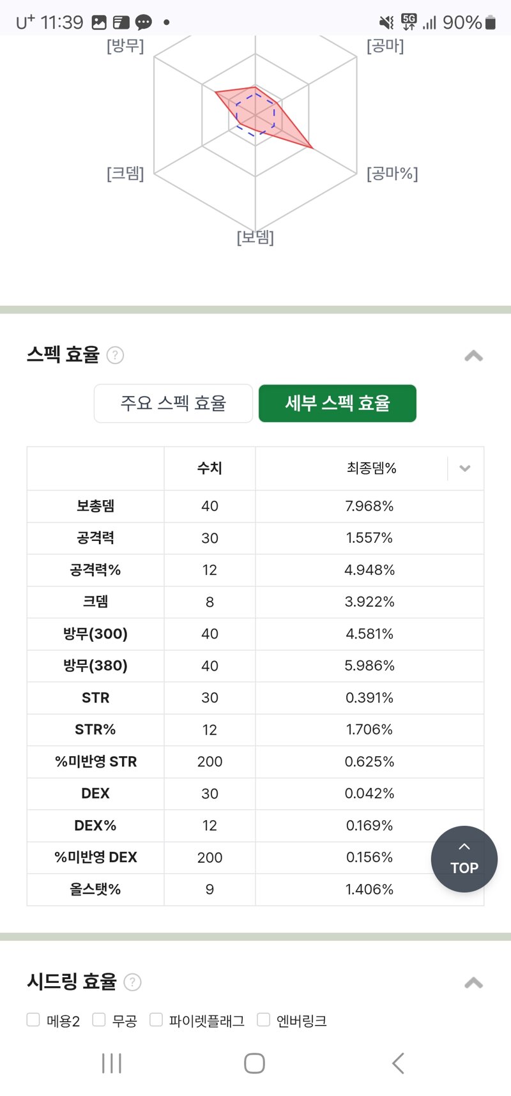
Task: Switch to 주요 스펙 효율 tab
Action: [x=173, y=403]
